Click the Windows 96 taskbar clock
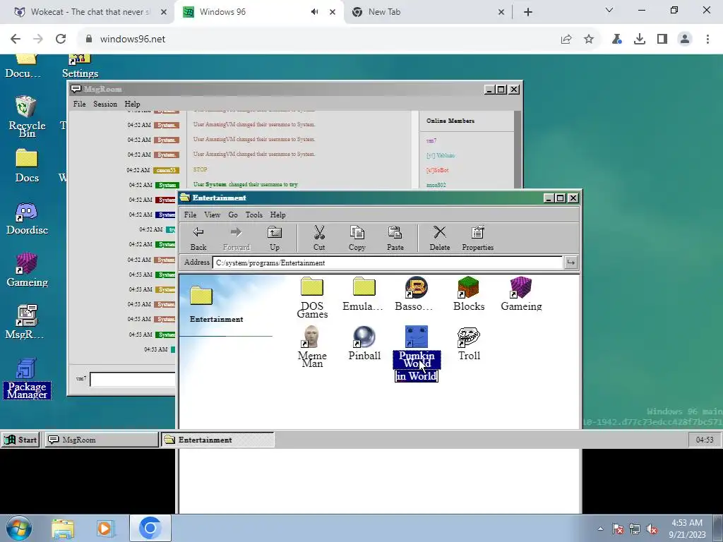Image resolution: width=723 pixels, height=542 pixels. click(704, 440)
